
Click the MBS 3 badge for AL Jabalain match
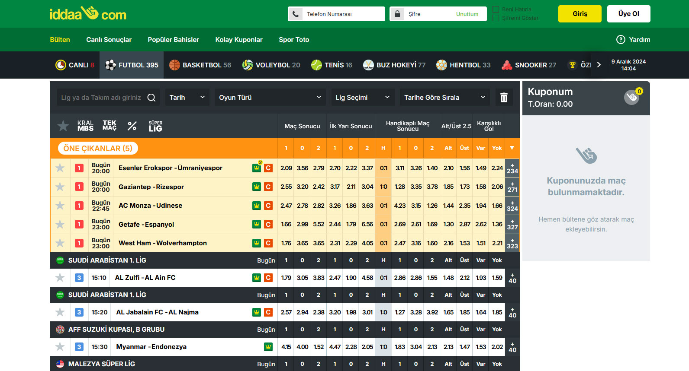[x=79, y=312]
